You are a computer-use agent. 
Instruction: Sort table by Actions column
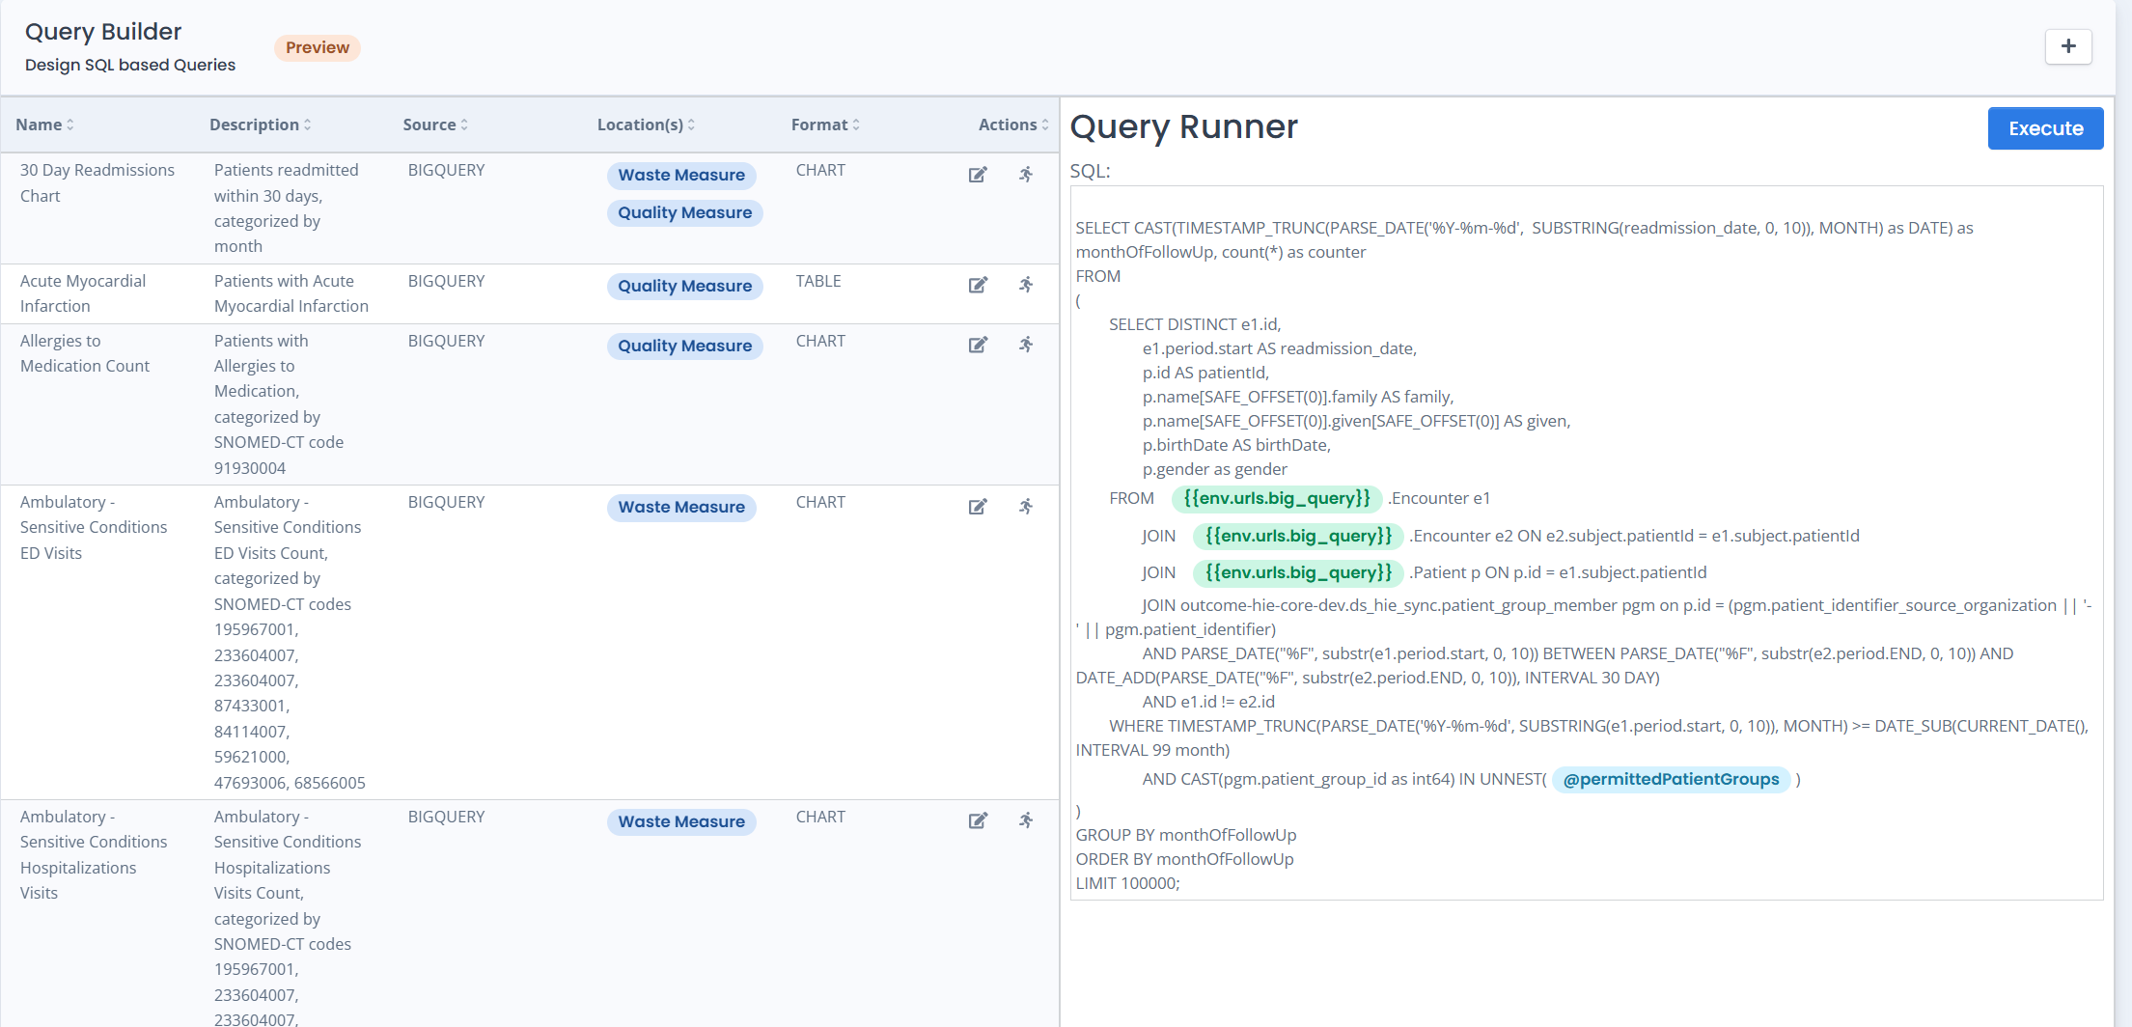pos(1013,125)
